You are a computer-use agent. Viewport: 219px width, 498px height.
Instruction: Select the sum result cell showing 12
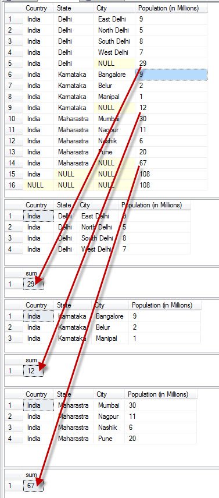click(x=33, y=371)
